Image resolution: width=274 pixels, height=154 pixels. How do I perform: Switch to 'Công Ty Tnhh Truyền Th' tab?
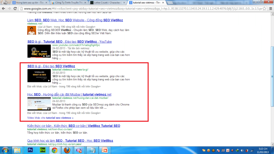pos(69,3)
